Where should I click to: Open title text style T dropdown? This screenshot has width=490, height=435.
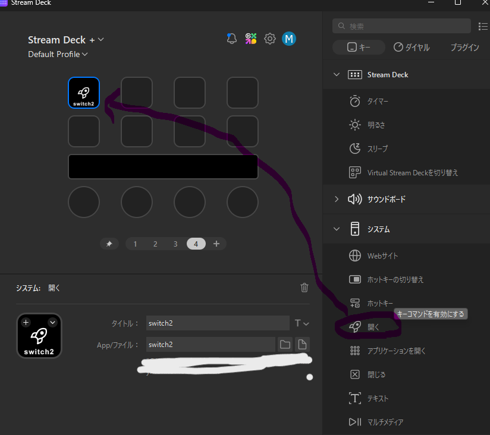tap(302, 323)
